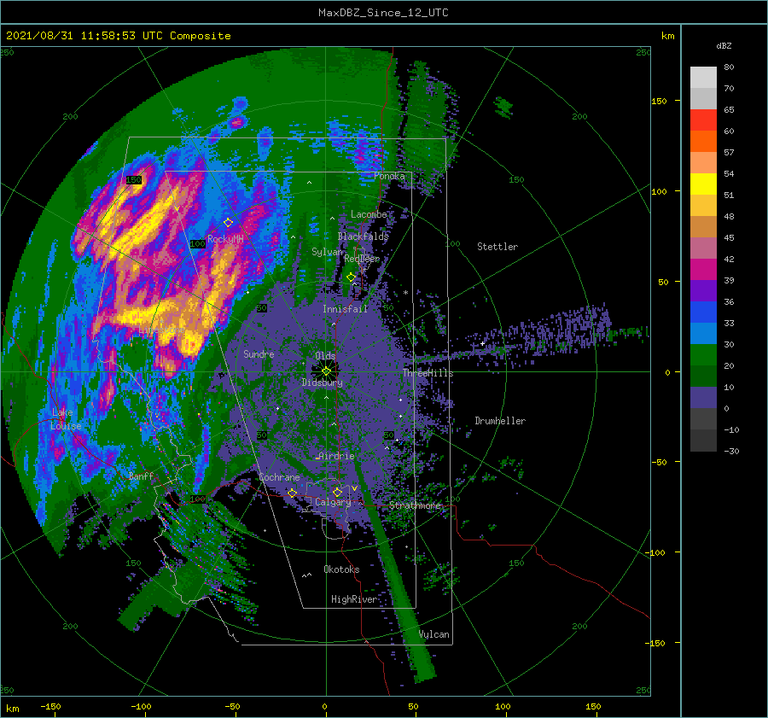
Task: Select the ThreeHills label
Action: (428, 373)
